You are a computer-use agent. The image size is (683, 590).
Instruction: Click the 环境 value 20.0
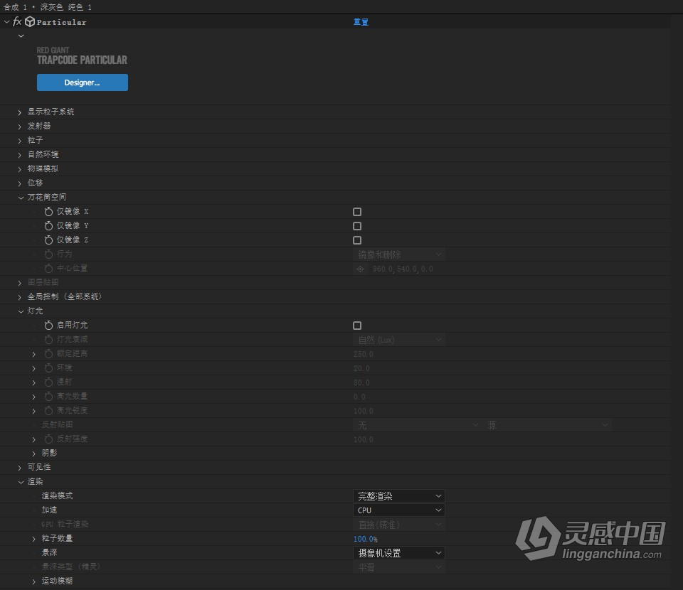(x=361, y=368)
